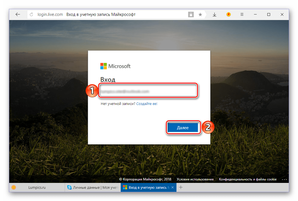Click the login.live.com address bar
This screenshot has width=298, height=201.
tap(112, 14)
